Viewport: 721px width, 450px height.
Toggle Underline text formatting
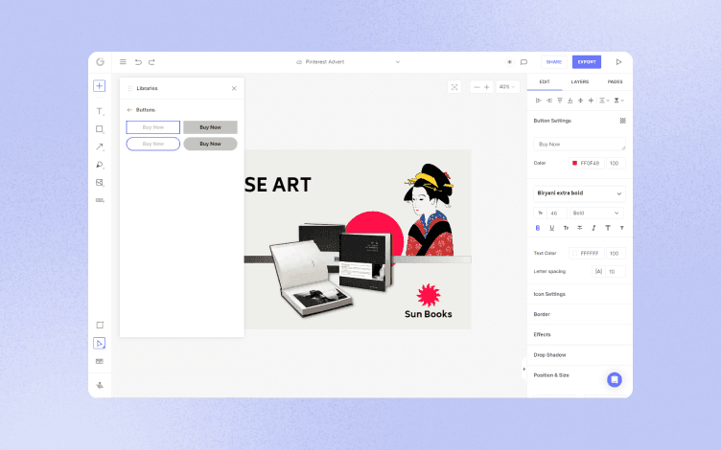[552, 228]
